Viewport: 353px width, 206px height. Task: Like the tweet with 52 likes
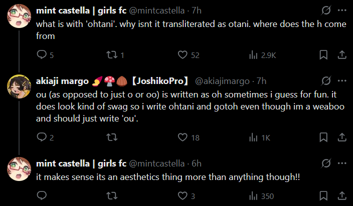click(183, 55)
